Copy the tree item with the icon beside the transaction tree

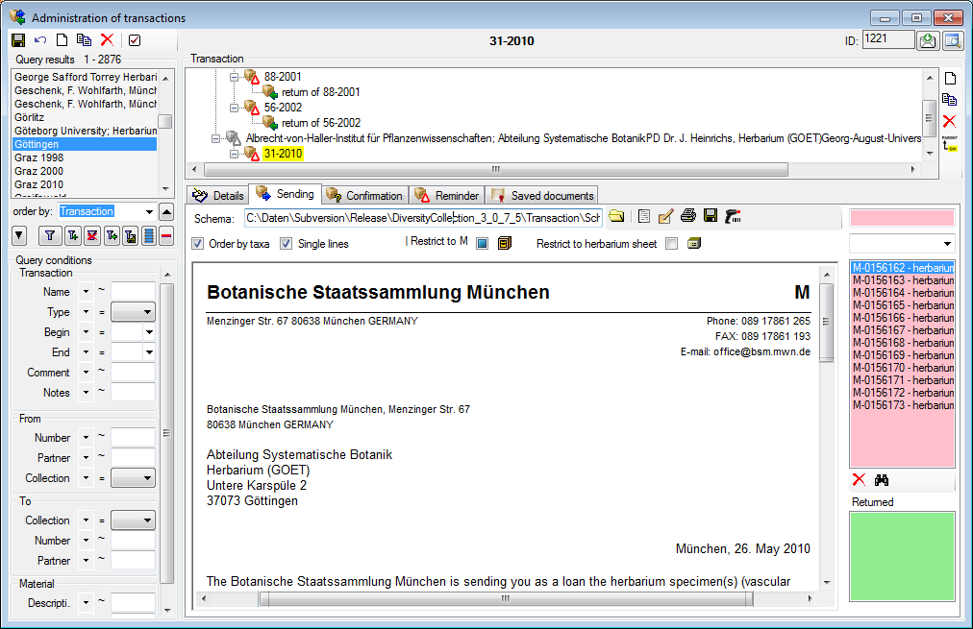(x=949, y=99)
